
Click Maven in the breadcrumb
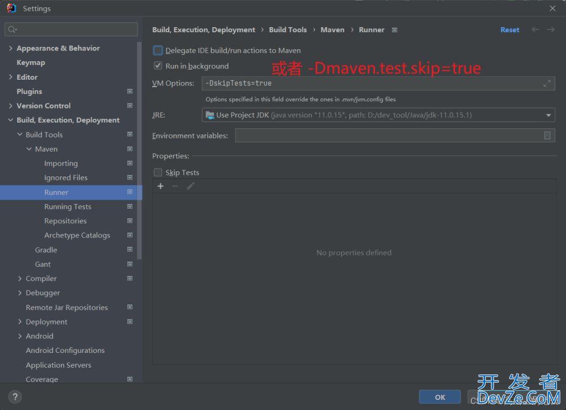(x=332, y=29)
